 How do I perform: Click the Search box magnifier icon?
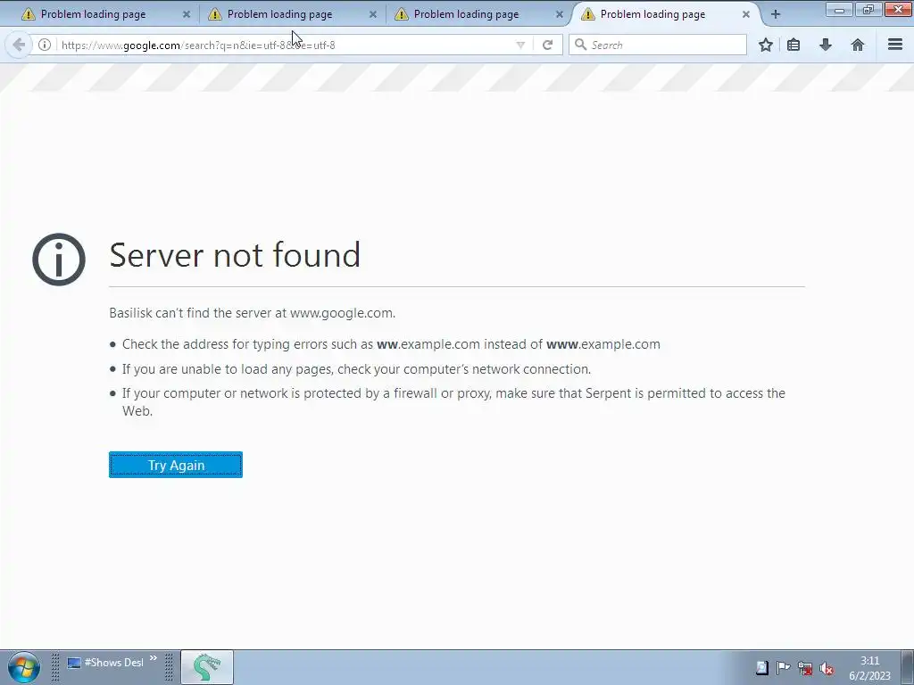click(x=580, y=45)
